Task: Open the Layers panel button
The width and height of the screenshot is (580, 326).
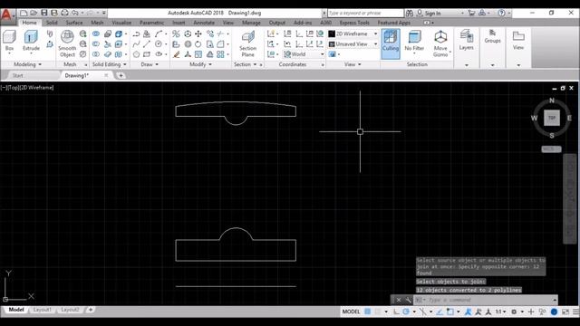Action: [466, 41]
